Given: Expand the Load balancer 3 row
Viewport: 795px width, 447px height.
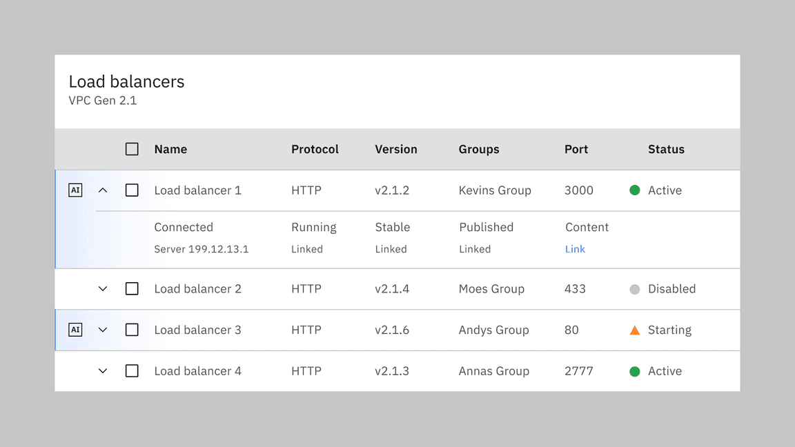Looking at the screenshot, I should coord(103,330).
